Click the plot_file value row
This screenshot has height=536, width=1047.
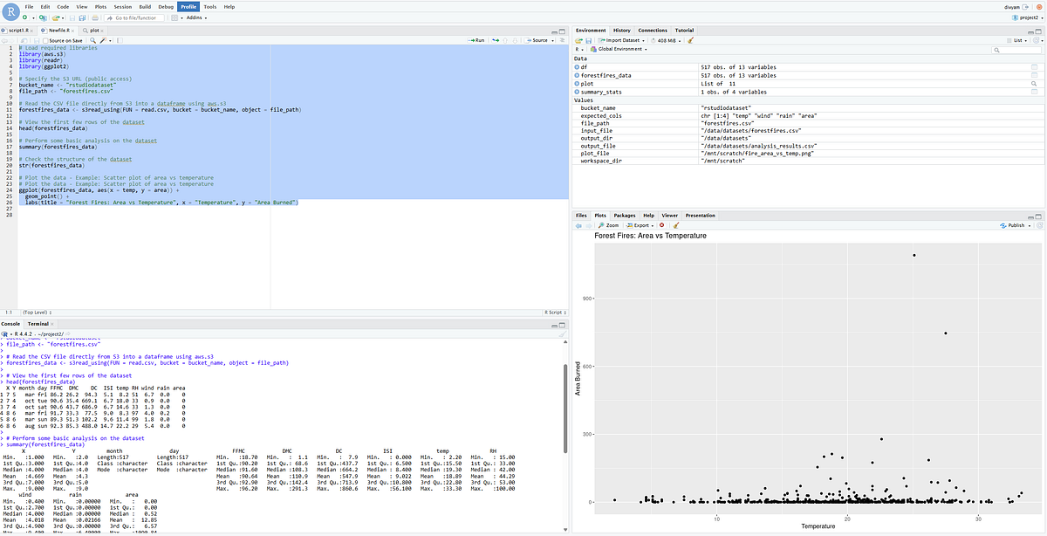[808, 153]
